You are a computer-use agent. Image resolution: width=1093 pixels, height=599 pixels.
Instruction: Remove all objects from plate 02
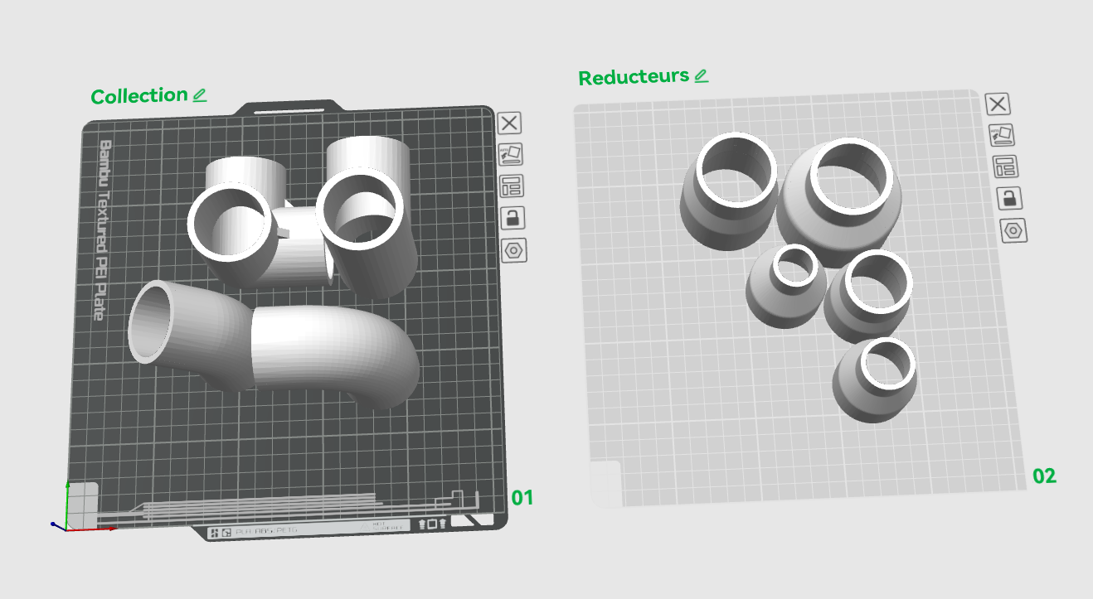pos(998,104)
